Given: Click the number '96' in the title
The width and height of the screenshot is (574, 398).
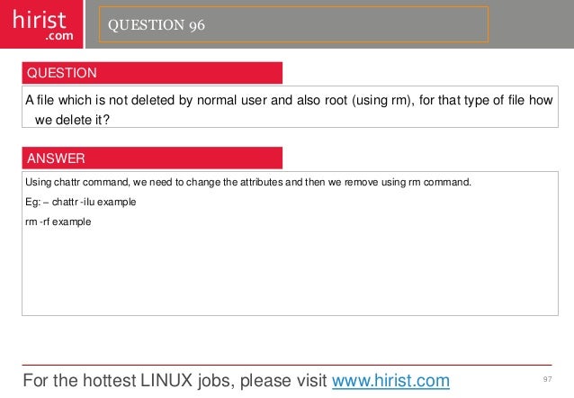Looking at the screenshot, I should click(197, 25).
